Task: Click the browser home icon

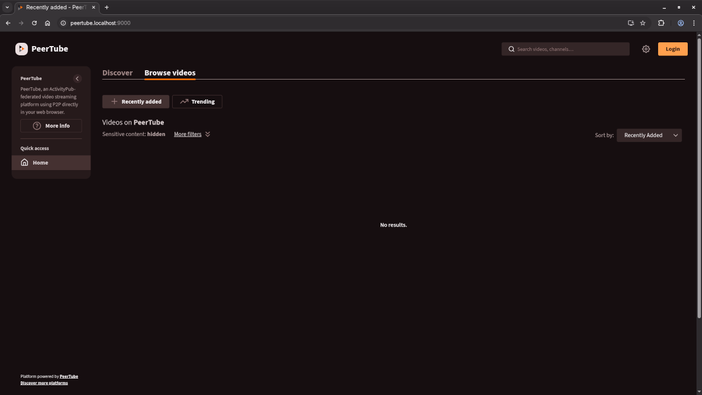Action: (x=48, y=23)
